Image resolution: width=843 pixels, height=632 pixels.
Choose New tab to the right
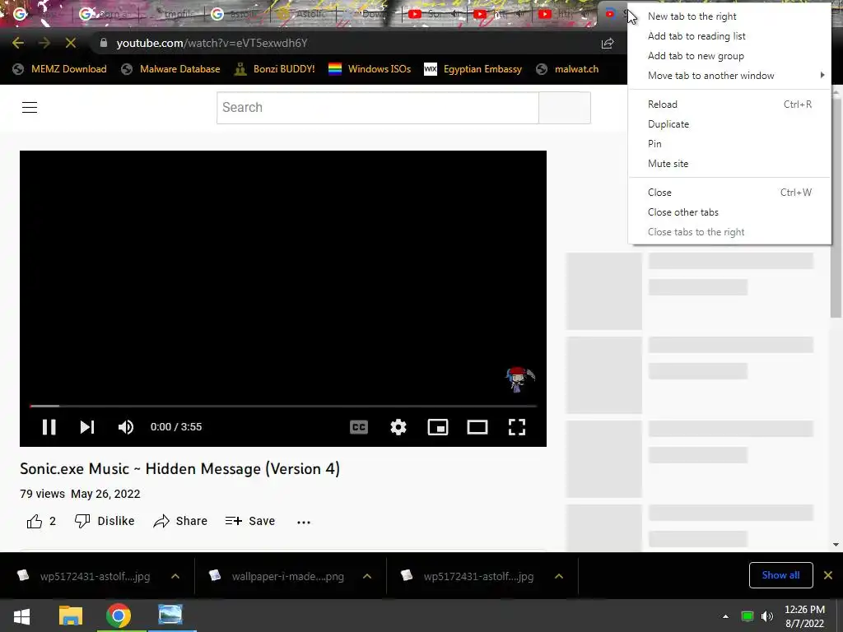point(729,16)
